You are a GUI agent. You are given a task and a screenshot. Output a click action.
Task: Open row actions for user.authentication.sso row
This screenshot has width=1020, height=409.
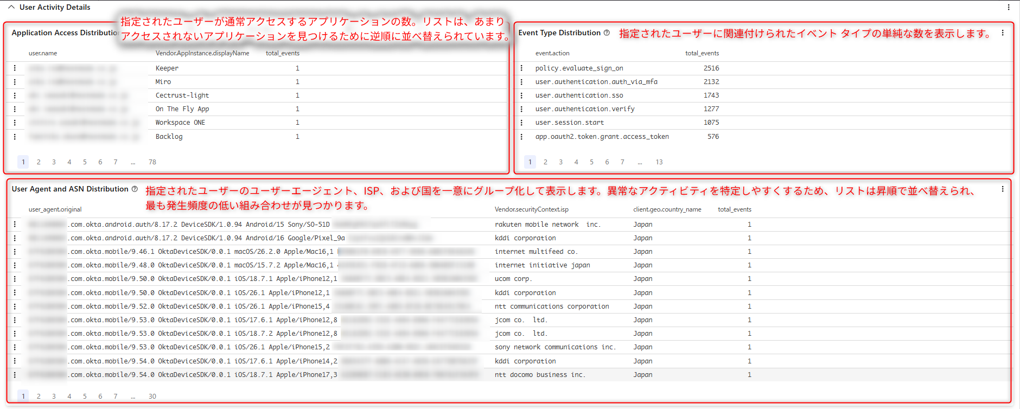(521, 95)
